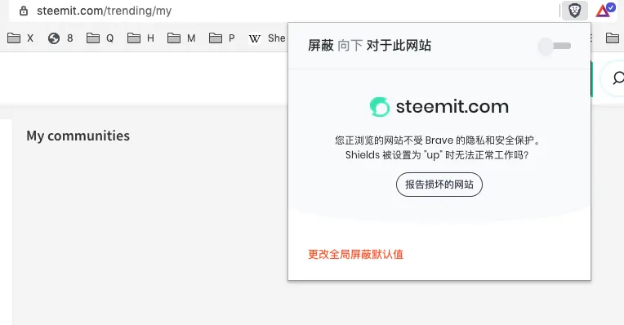Click the search magnifier icon on Steemit
The image size is (624, 325).
617,78
